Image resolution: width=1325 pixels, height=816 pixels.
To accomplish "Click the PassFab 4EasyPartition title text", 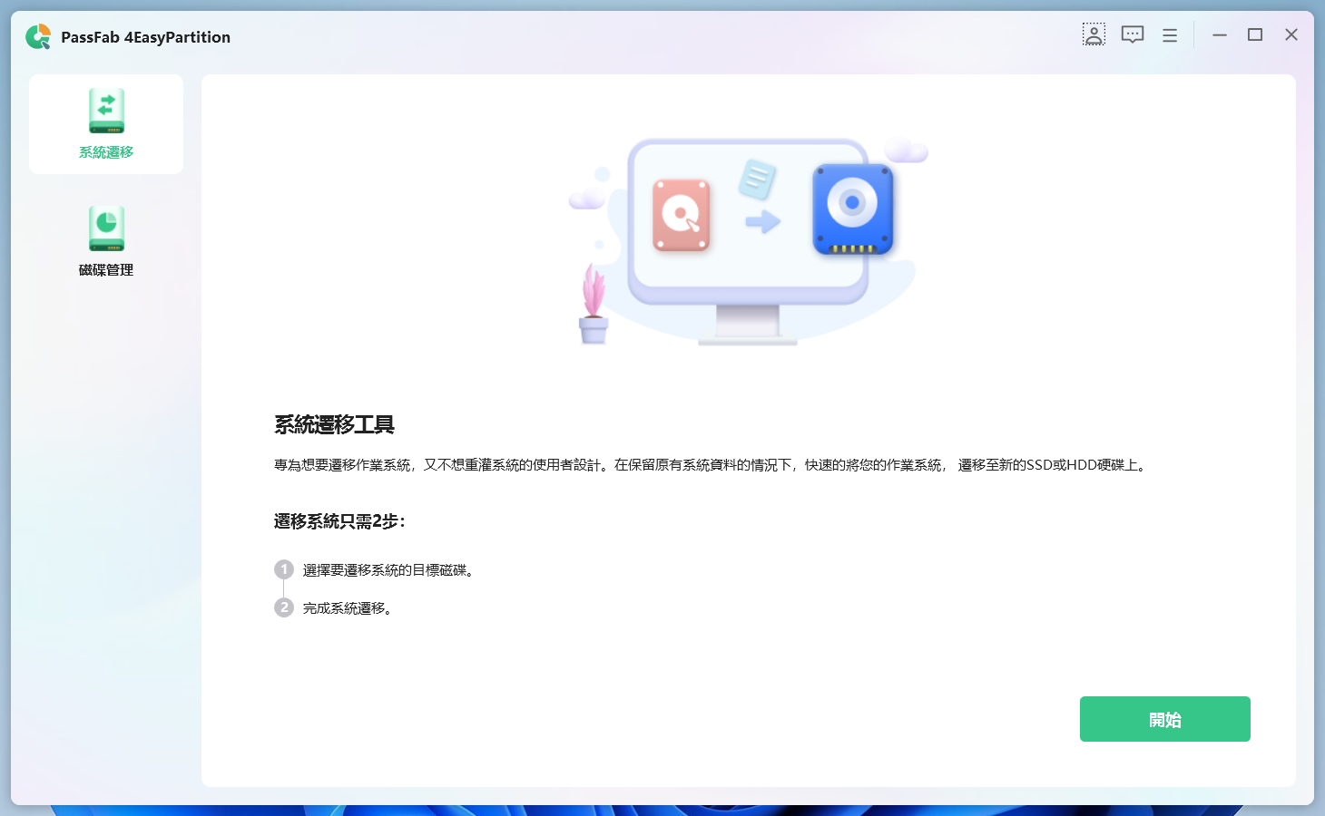I will (145, 36).
